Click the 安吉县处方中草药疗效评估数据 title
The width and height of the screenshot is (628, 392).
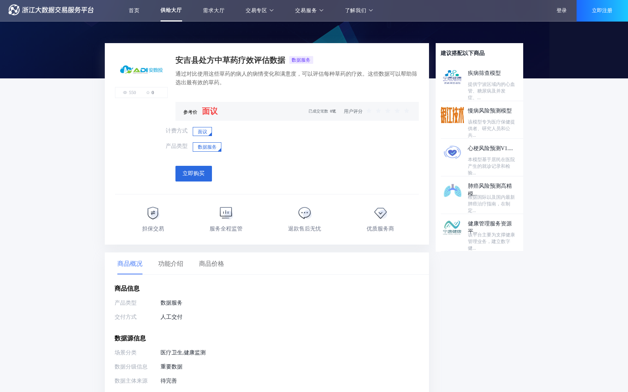(230, 60)
